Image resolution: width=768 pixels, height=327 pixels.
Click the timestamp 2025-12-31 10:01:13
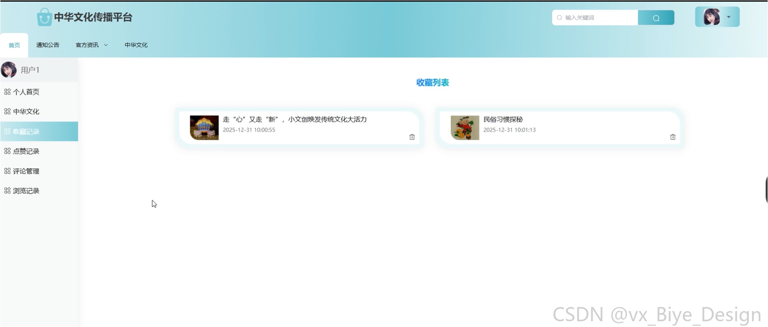[509, 130]
